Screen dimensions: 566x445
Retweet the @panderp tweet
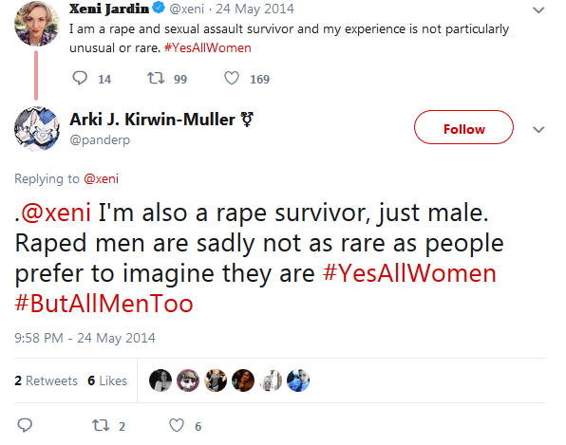pyautogui.click(x=101, y=425)
